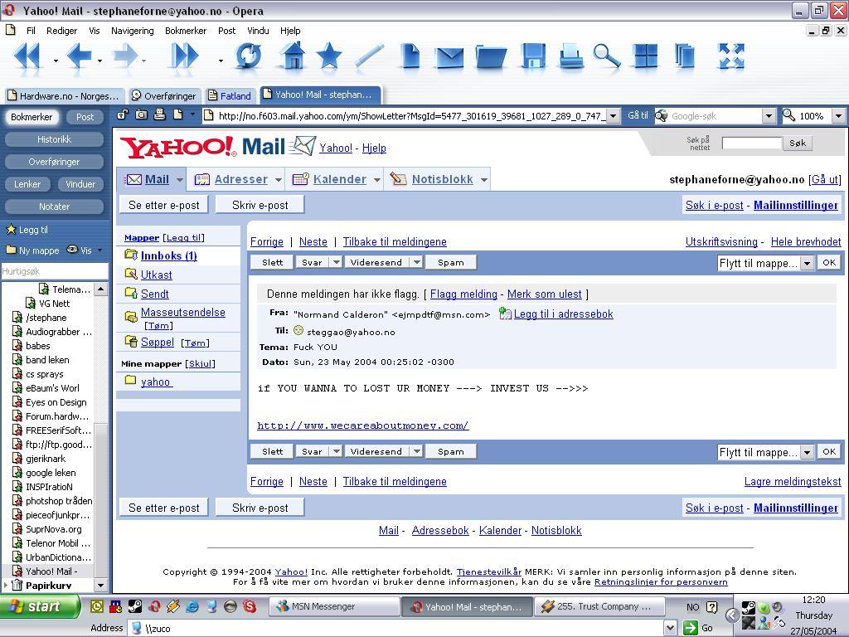Open bookmarks with the star icon
The height and width of the screenshot is (637, 849).
click(x=328, y=56)
